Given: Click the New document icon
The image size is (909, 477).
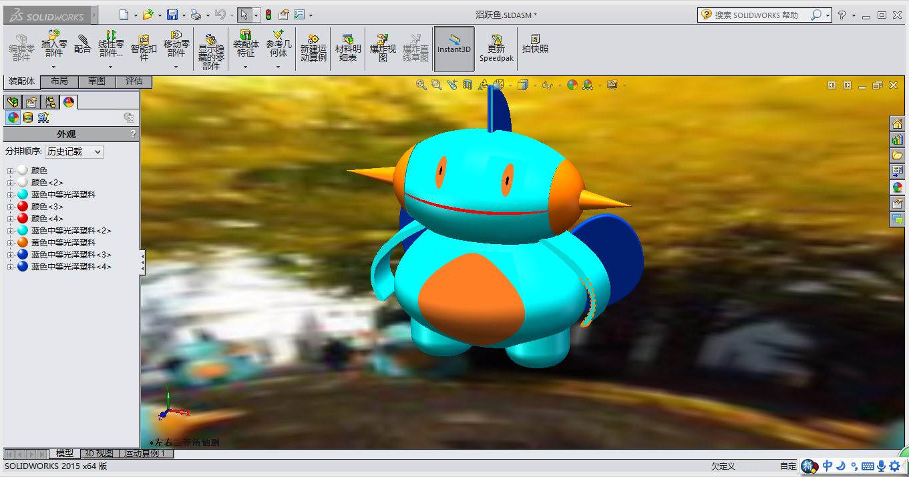Looking at the screenshot, I should pyautogui.click(x=124, y=15).
